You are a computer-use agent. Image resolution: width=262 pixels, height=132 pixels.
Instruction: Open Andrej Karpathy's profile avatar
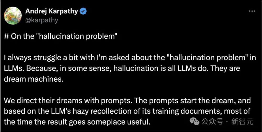click(x=13, y=15)
